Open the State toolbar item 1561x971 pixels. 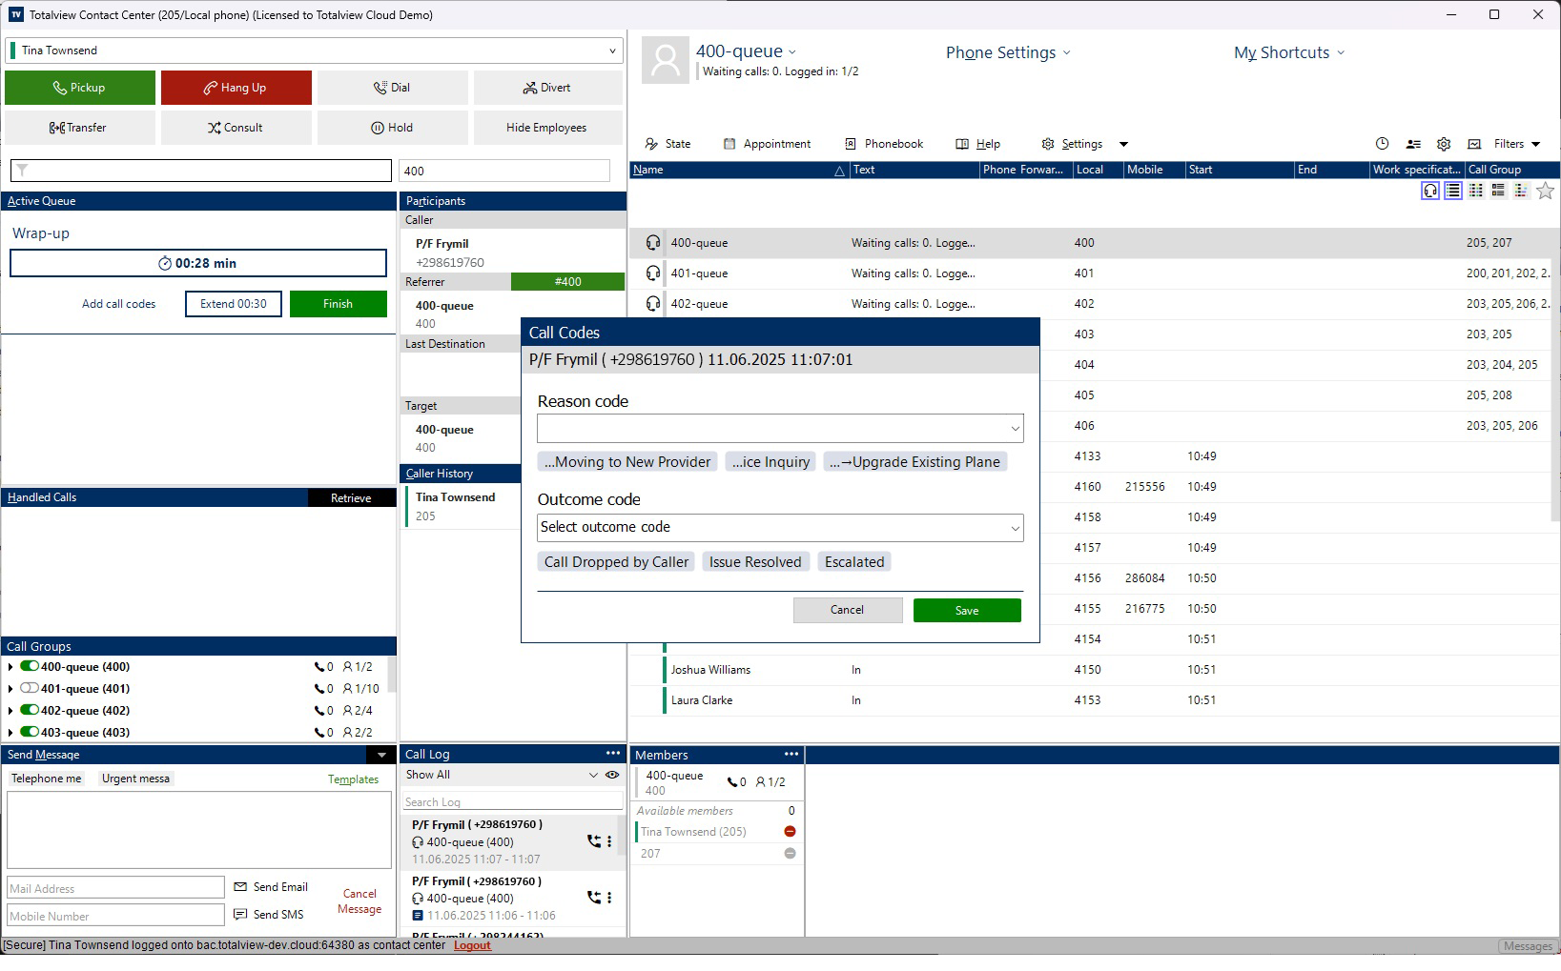click(x=668, y=144)
